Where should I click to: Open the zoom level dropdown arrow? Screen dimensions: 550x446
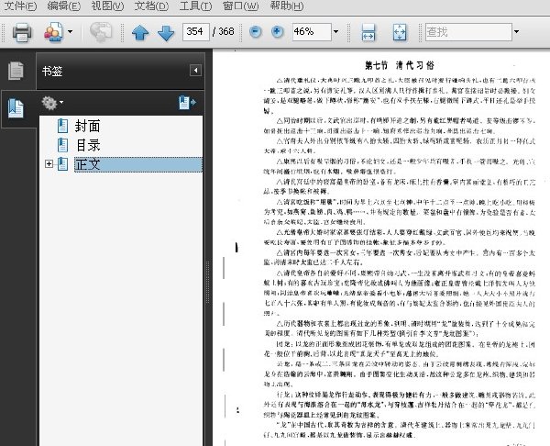click(335, 31)
